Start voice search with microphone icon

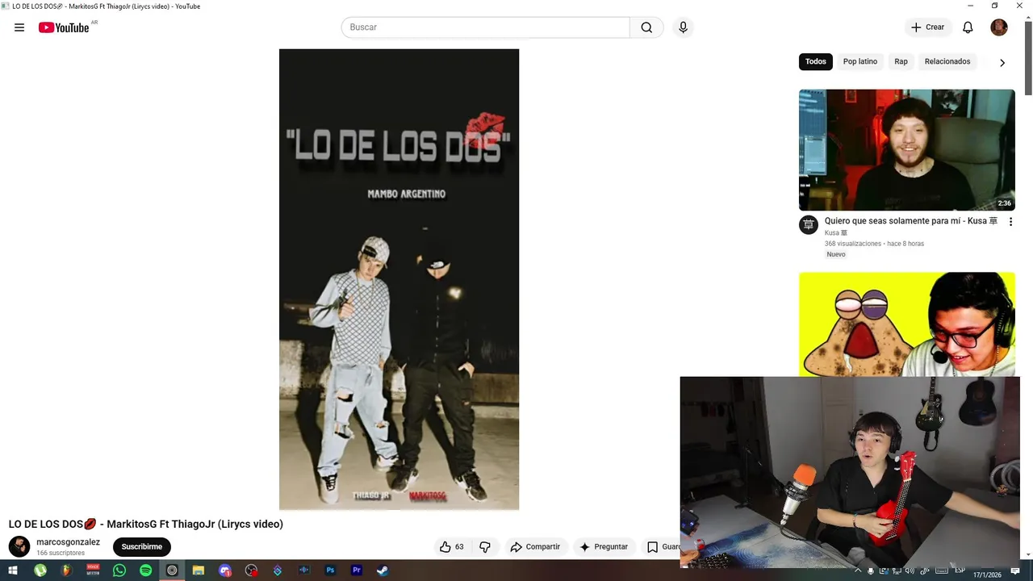coord(683,27)
